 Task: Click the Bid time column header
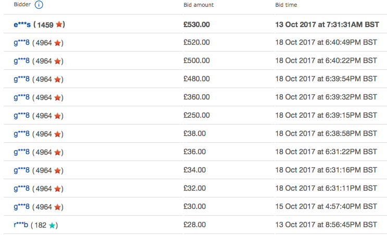pos(286,5)
